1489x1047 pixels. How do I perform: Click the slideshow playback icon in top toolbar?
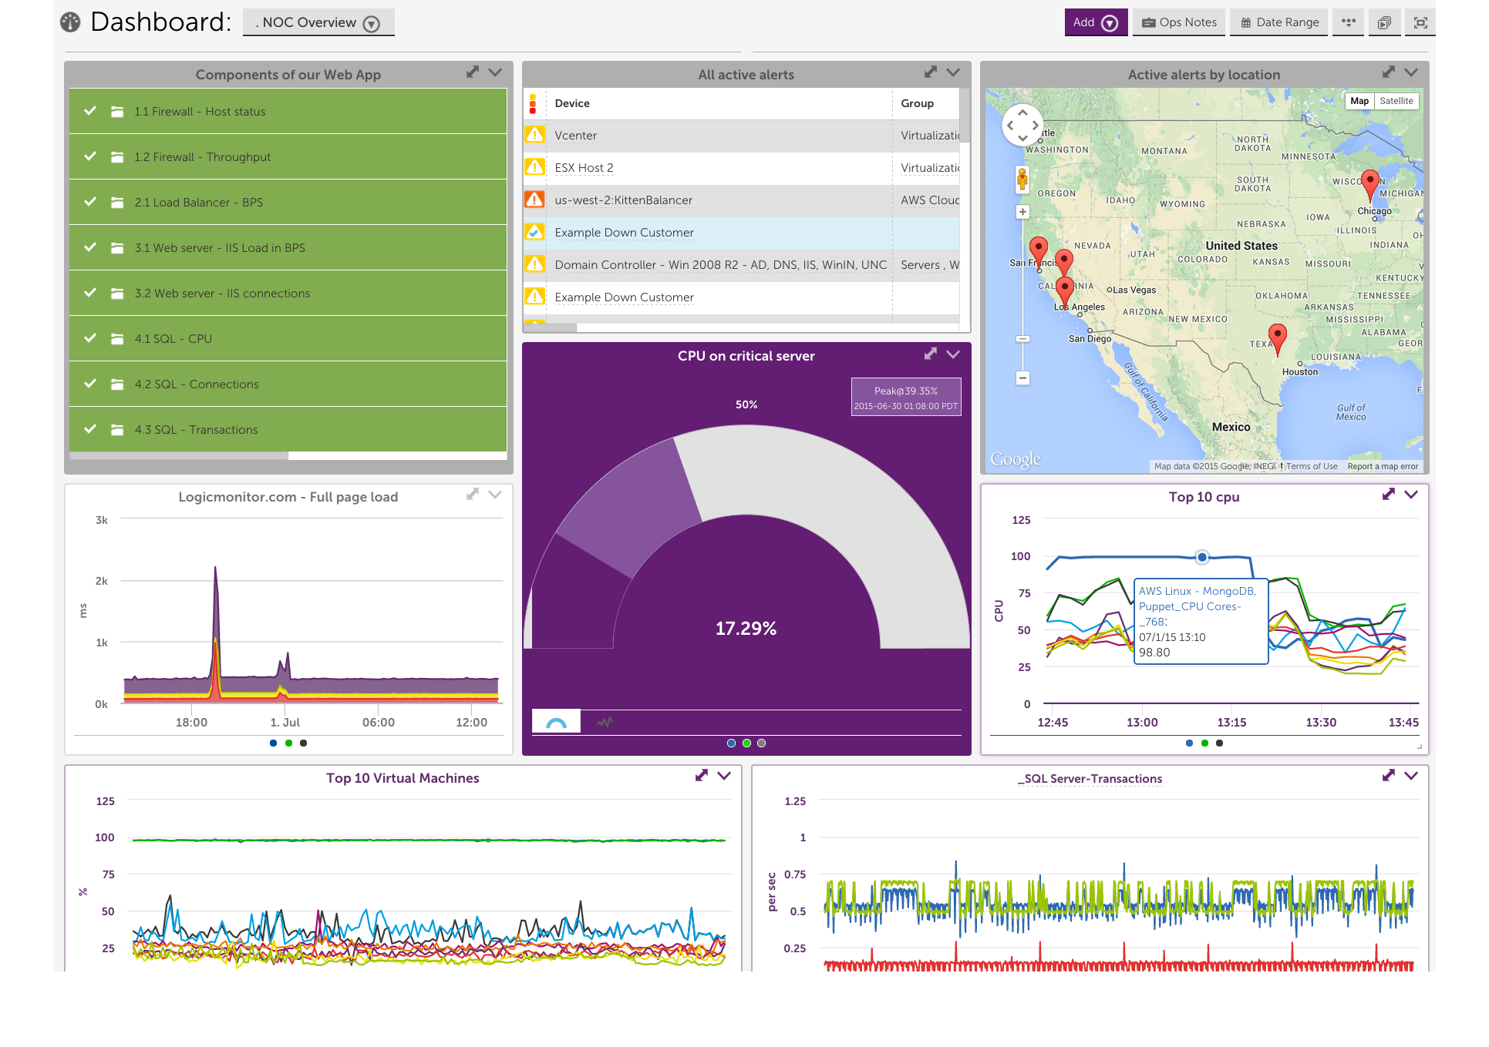coord(1384,22)
